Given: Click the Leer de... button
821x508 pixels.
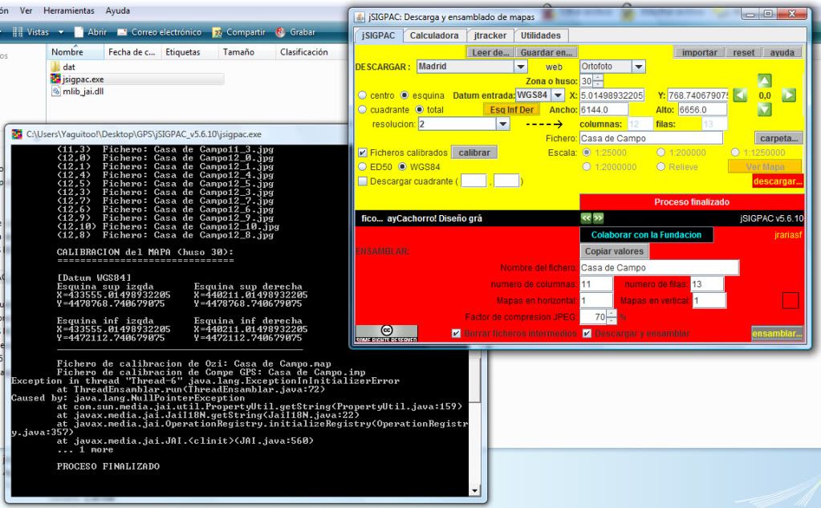Looking at the screenshot, I should (x=490, y=52).
